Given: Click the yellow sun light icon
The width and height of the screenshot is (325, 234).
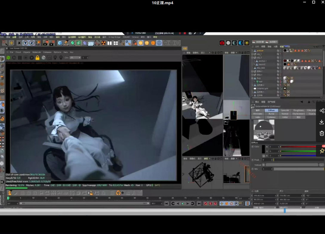Looking at the screenshot, I should click(247, 43).
